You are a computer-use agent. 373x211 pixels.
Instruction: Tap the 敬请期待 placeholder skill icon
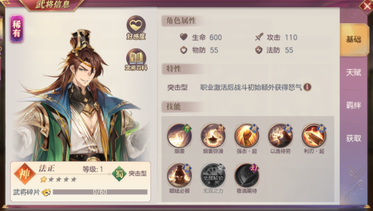247,175
